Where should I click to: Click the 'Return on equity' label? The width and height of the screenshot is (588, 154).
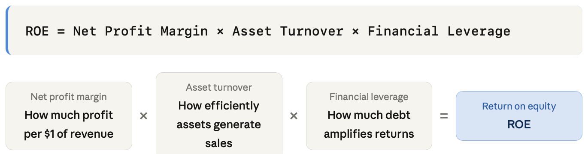point(519,106)
